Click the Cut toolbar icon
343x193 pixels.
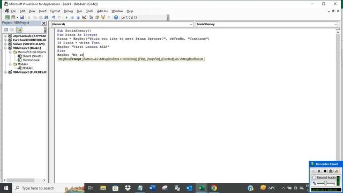[29, 17]
